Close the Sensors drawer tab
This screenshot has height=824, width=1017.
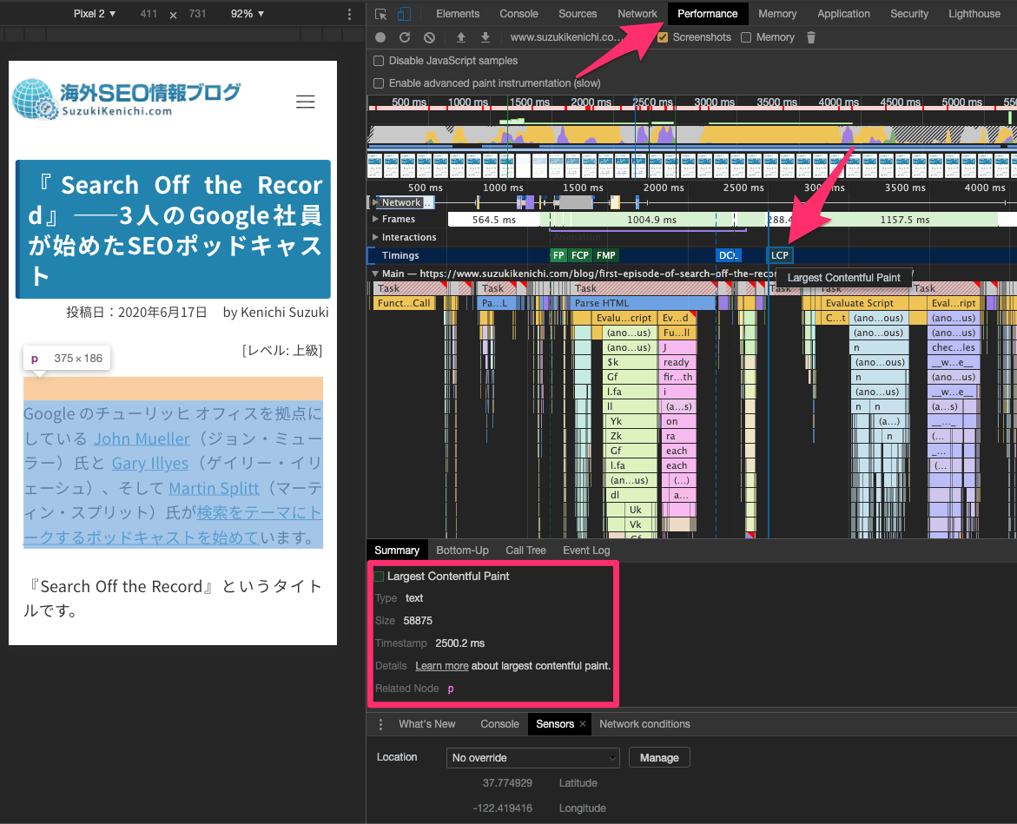tap(583, 723)
